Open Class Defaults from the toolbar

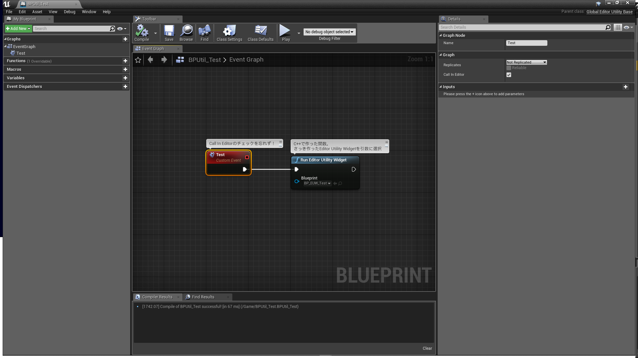[261, 33]
